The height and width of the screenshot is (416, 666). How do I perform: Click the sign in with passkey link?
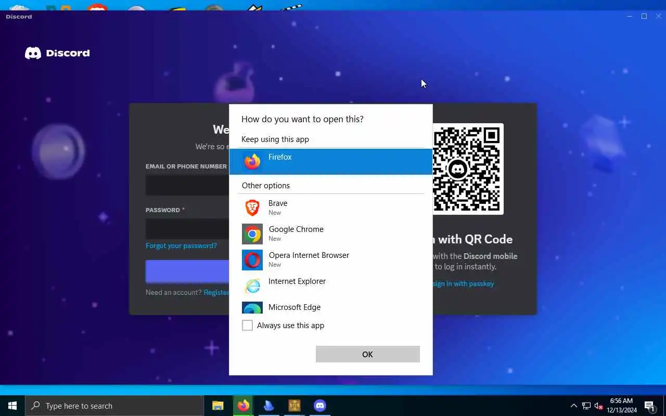[x=463, y=283]
